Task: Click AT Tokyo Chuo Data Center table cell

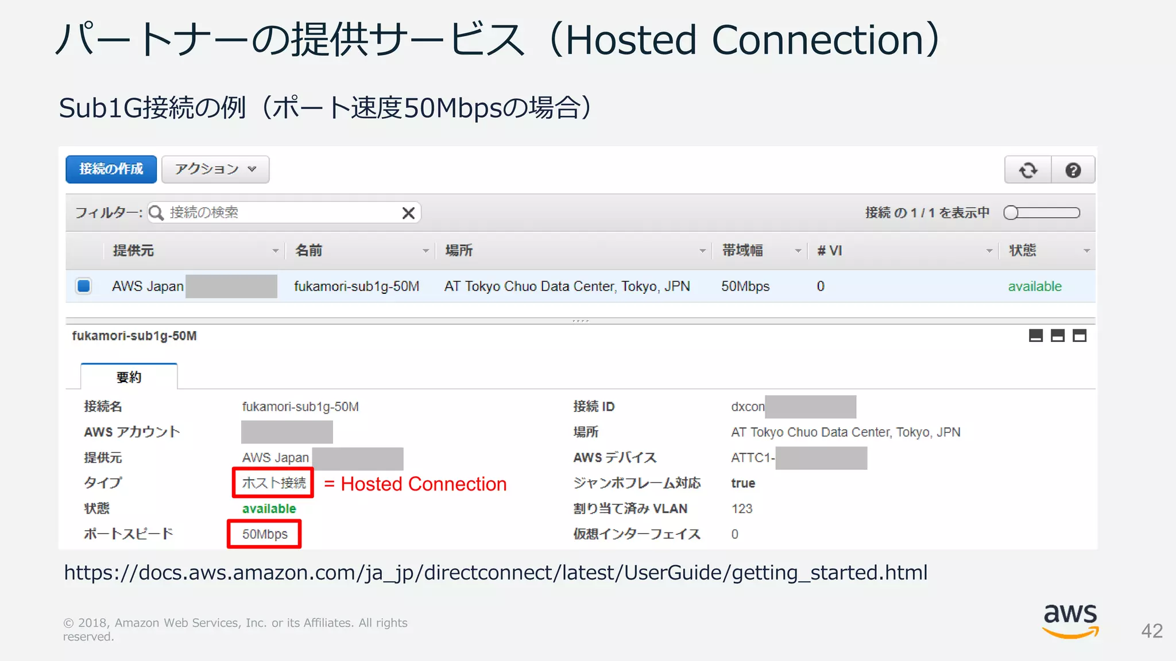Action: [567, 286]
